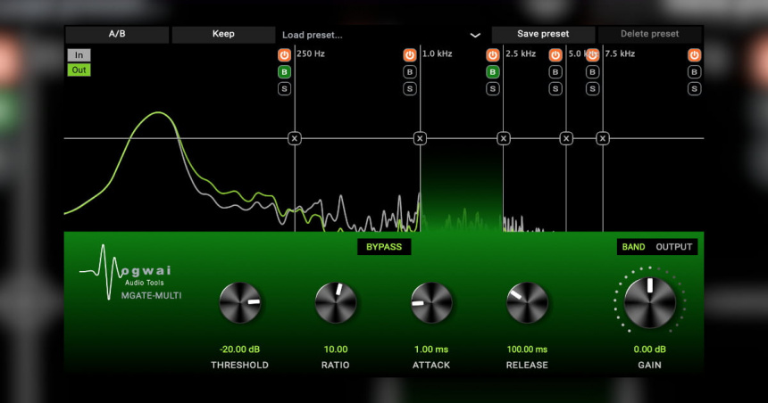Viewport: 768px width, 403px height.
Task: Solo the 2.5–5.0 kHz band
Action: [x=555, y=88]
